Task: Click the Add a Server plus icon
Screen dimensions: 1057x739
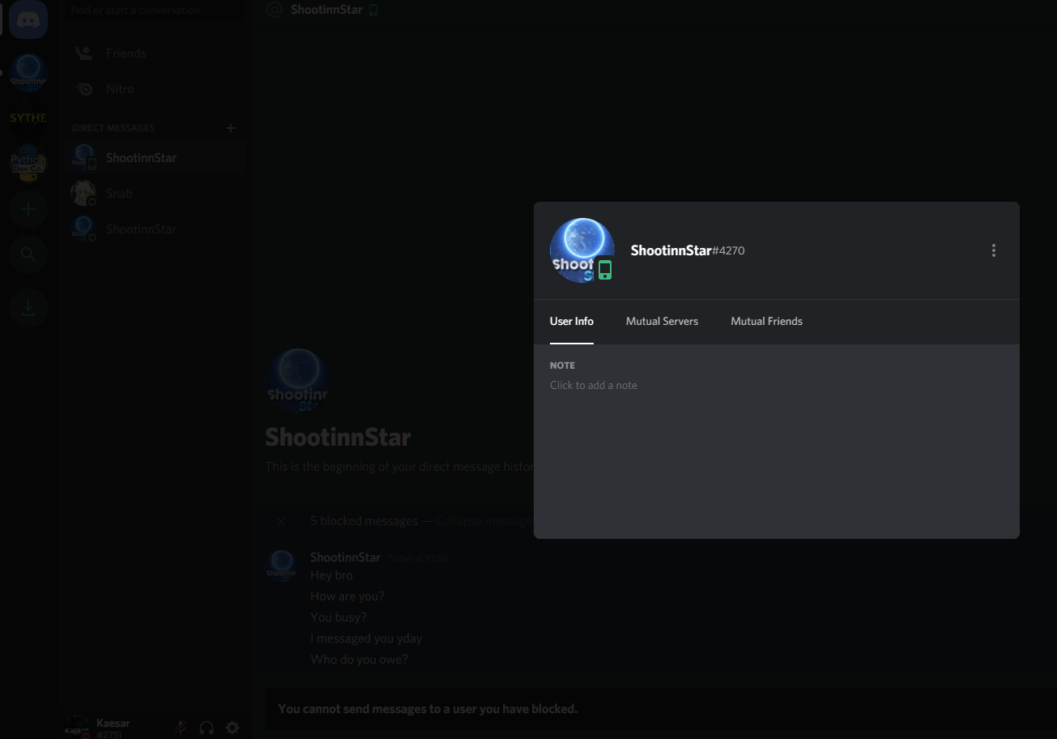Action: [28, 209]
